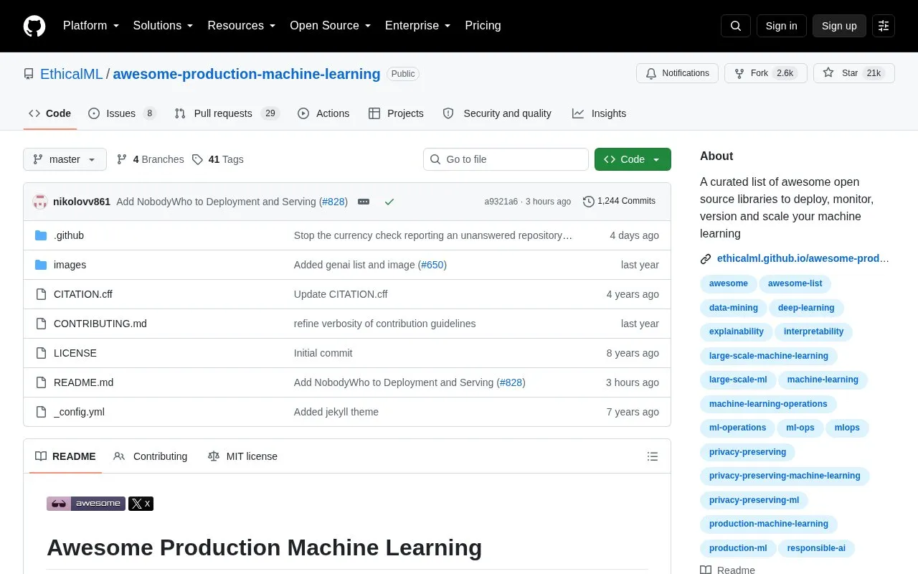The width and height of the screenshot is (918, 574).
Task: Open the ethicalml.github.io website link
Action: 803,258
